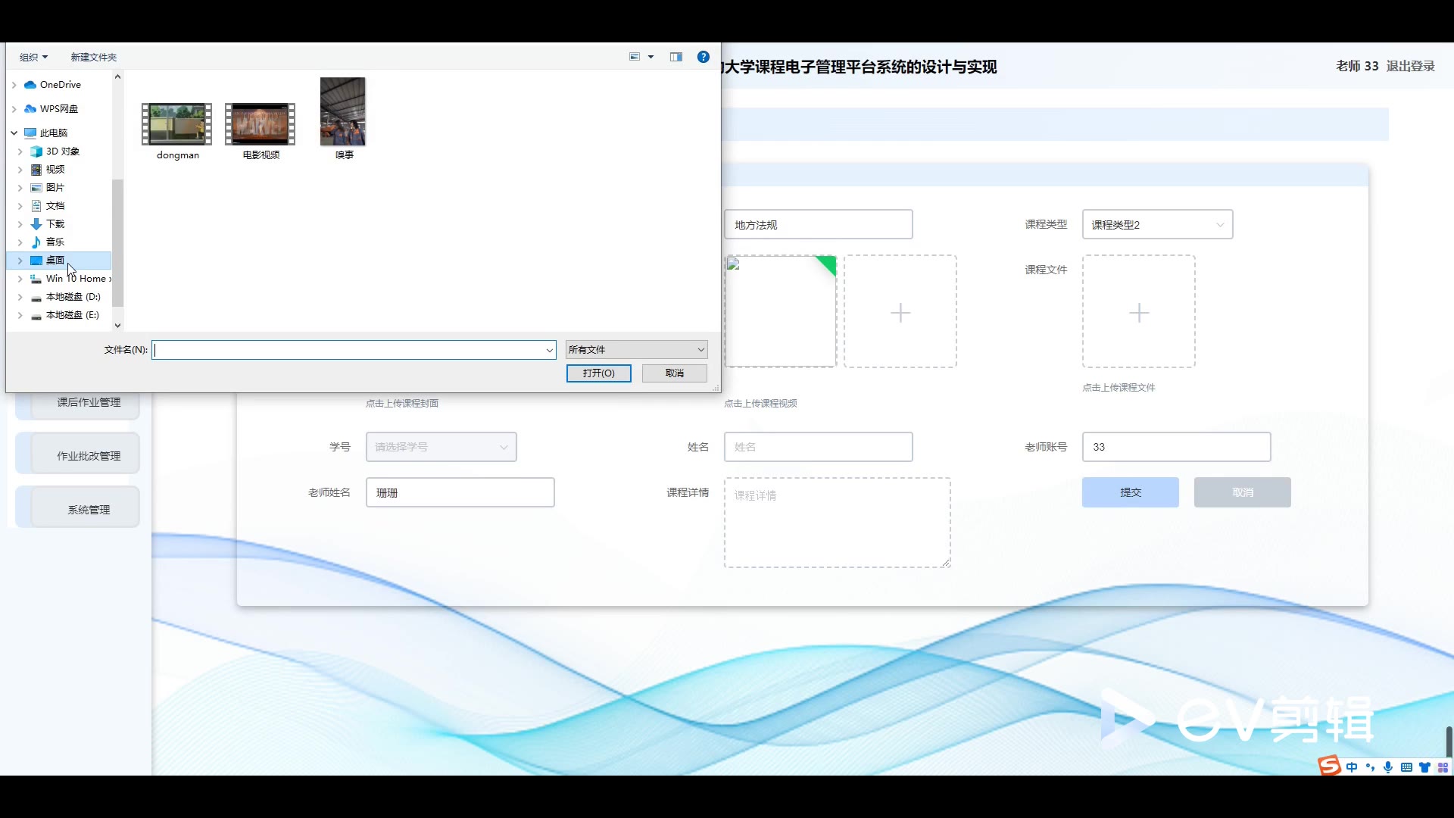Select the dongman video thumbnail
This screenshot has height=818, width=1454.
[x=177, y=125]
